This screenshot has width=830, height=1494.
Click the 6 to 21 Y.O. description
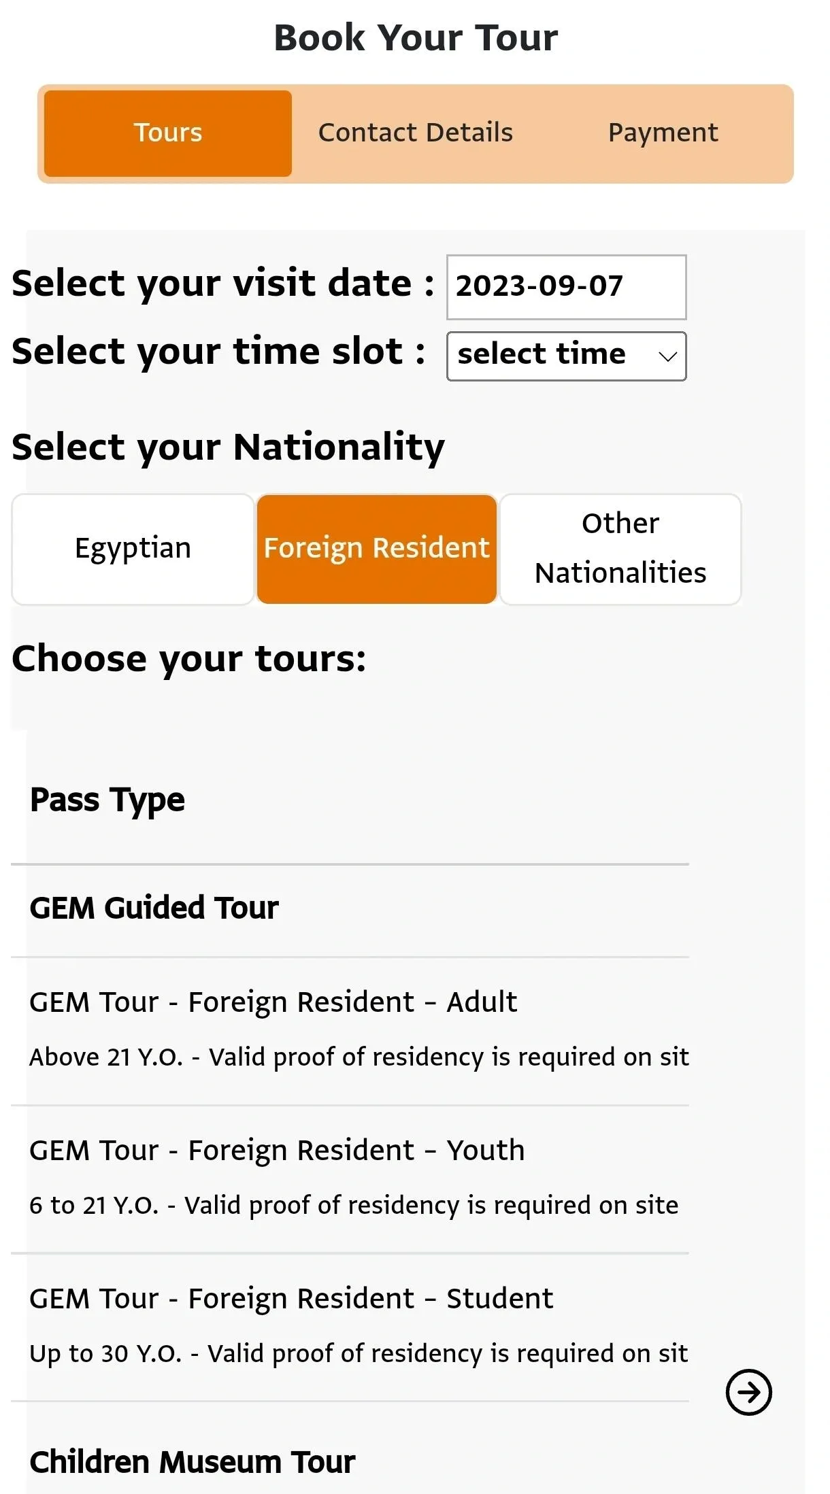coord(354,1206)
